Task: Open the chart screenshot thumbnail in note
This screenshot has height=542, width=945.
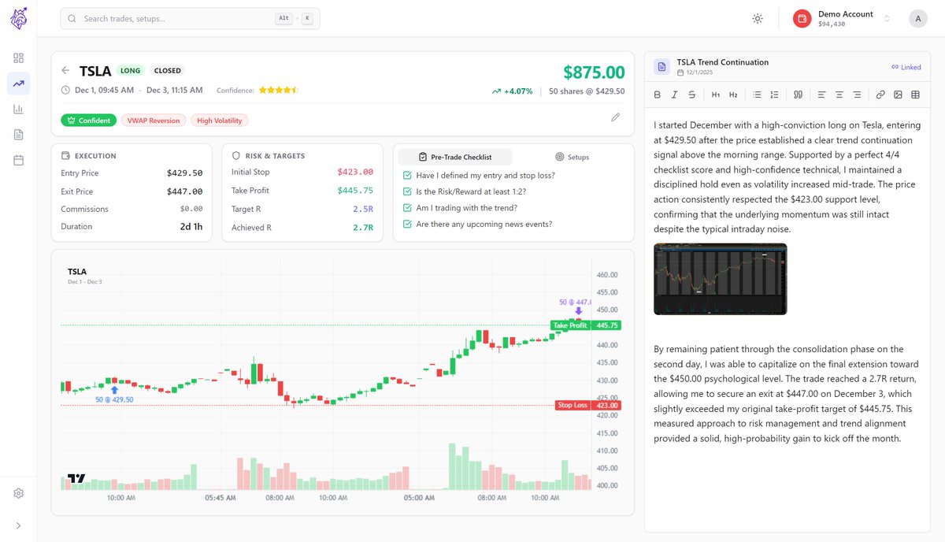Action: (720, 279)
